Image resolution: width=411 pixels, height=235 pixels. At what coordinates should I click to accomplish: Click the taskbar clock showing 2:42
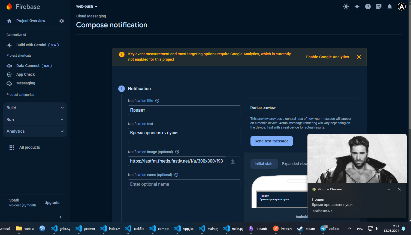[391, 229]
